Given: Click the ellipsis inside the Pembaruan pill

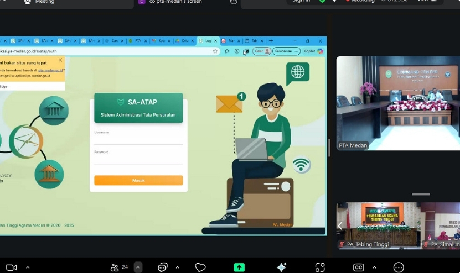Looking at the screenshot, I should click(296, 51).
